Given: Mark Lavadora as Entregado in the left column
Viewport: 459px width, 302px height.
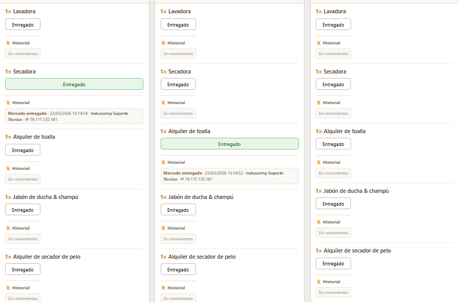Looking at the screenshot, I should 23,24.
